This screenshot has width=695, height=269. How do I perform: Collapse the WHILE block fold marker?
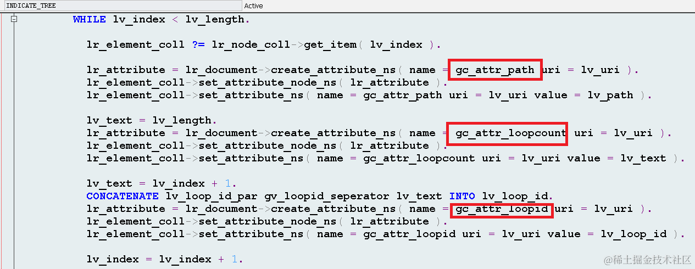(x=14, y=19)
